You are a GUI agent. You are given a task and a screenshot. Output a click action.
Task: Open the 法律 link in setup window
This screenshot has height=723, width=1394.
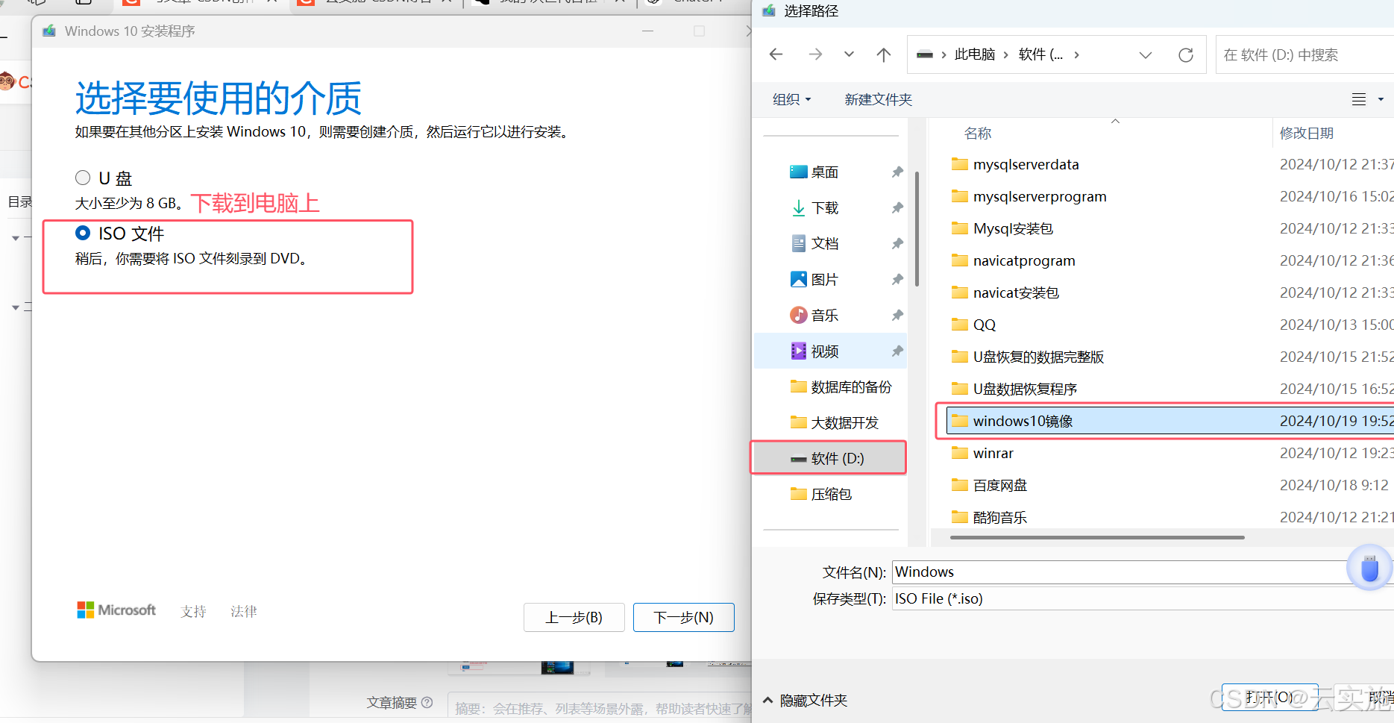[244, 611]
